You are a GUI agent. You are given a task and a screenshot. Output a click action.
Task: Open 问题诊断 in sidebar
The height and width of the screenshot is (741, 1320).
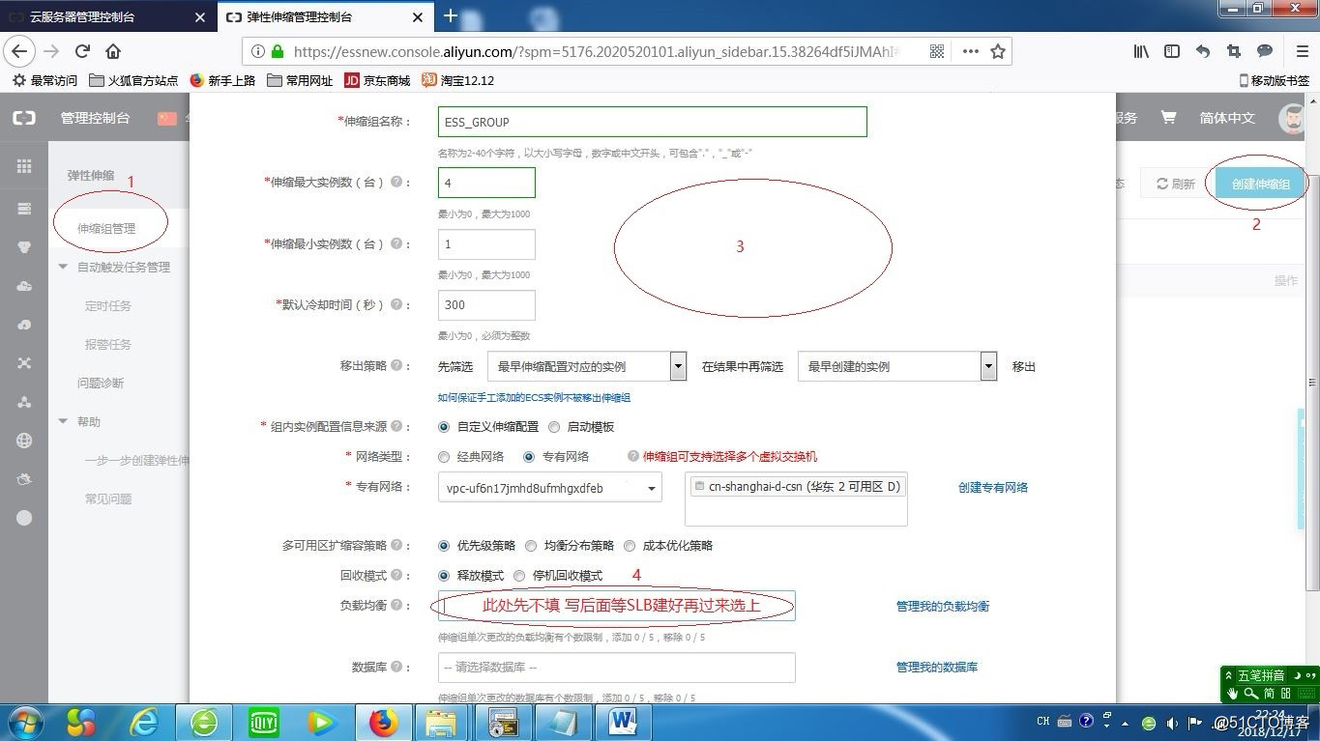(101, 383)
